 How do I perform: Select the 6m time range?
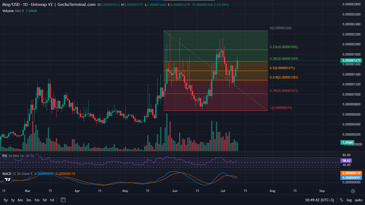point(20,200)
